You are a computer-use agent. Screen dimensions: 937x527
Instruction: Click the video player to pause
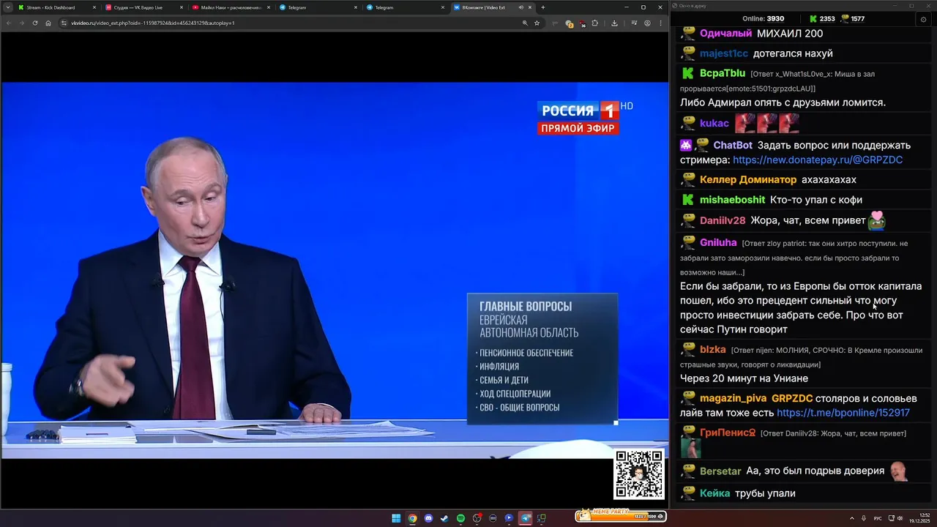coord(335,269)
